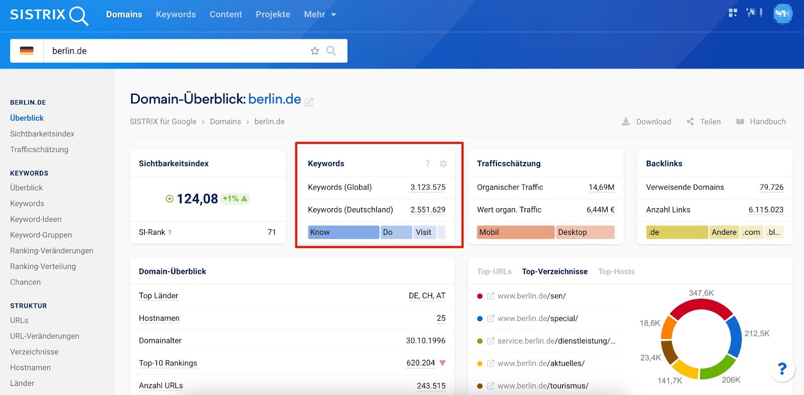Click the .com backlinks bar segment
The image size is (804, 395).
752,232
